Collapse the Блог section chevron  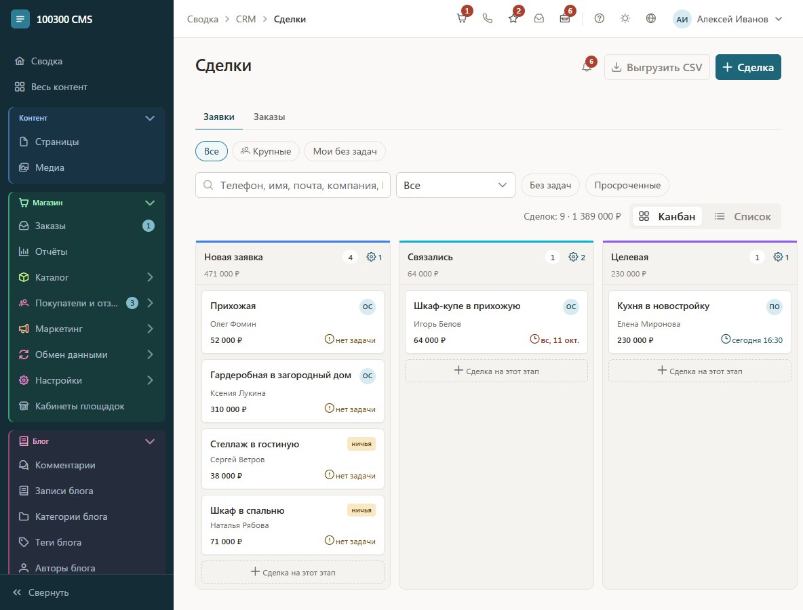(x=149, y=442)
